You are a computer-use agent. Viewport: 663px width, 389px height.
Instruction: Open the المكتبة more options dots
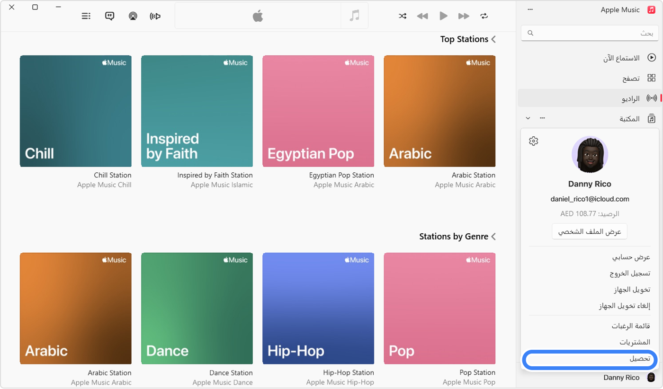543,118
